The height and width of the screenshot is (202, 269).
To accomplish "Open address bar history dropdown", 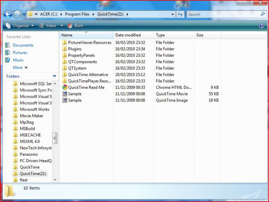I will click(x=173, y=15).
